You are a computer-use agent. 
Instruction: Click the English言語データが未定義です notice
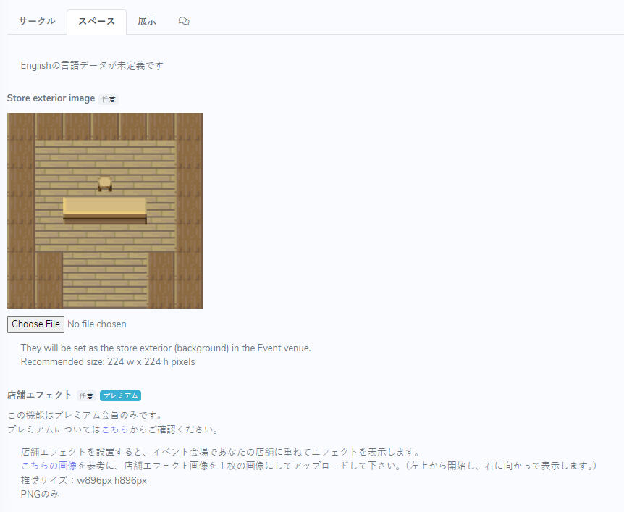92,65
